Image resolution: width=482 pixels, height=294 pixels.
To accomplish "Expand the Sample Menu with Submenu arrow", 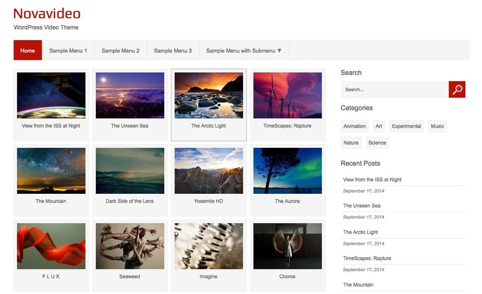I will pyautogui.click(x=280, y=50).
